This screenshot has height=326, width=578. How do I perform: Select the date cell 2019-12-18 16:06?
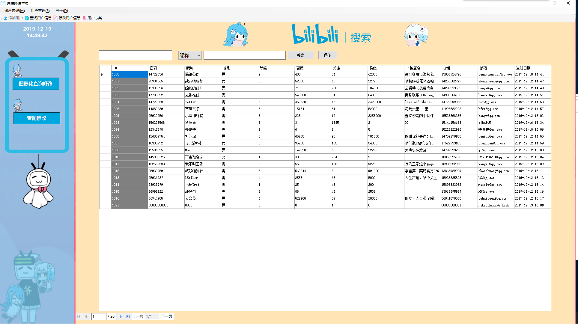(x=532, y=129)
